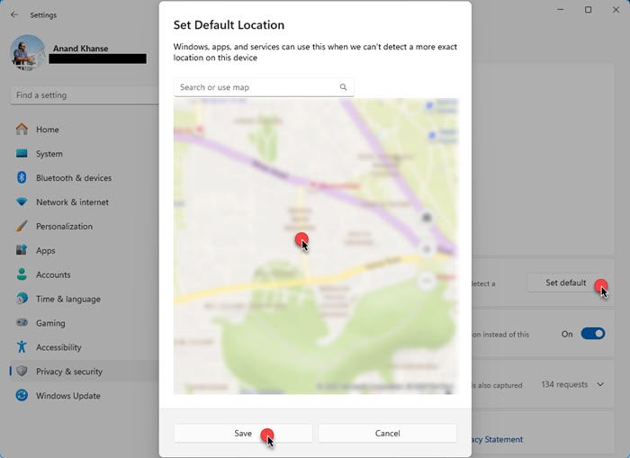Click the Accounts person icon
The width and height of the screenshot is (630, 458).
[x=22, y=274]
